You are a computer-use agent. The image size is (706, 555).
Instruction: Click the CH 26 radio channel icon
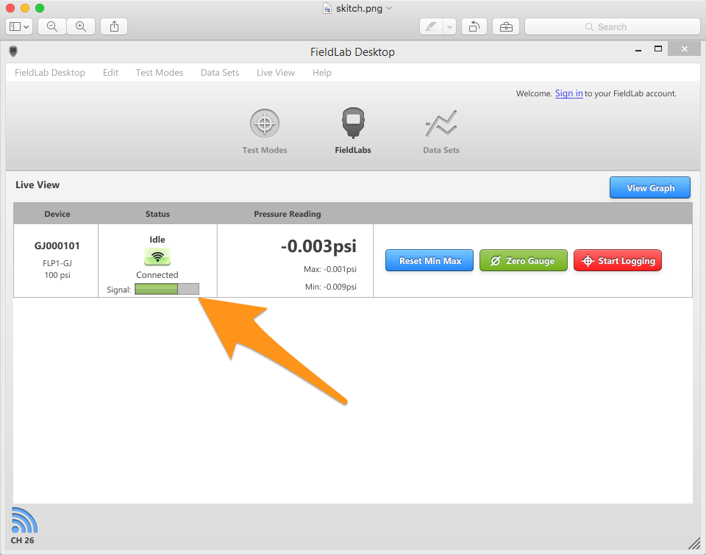(24, 520)
